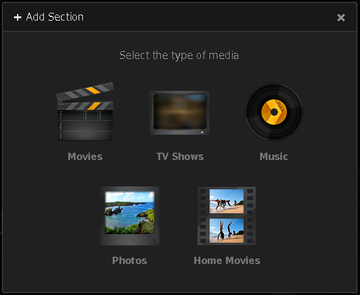The width and height of the screenshot is (360, 295).
Task: Click the yellow Plex center of record
Action: 274,112
